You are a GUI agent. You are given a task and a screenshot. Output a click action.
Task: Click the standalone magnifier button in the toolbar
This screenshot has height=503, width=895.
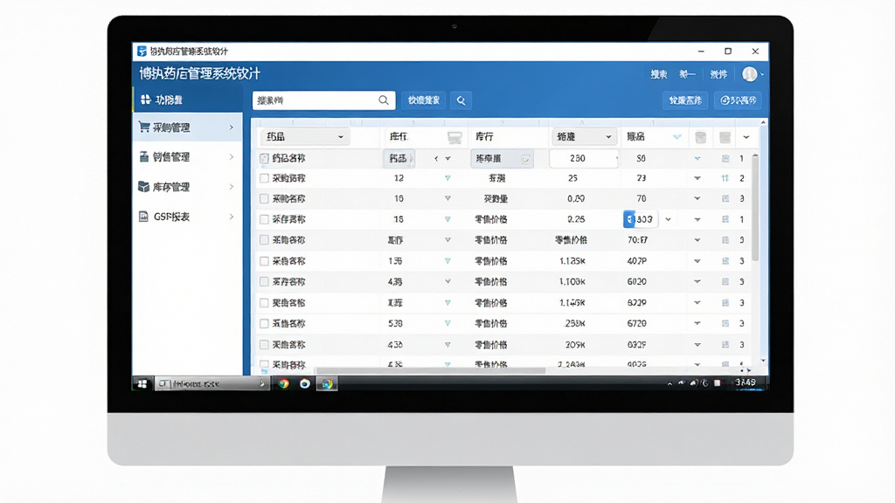click(x=461, y=100)
